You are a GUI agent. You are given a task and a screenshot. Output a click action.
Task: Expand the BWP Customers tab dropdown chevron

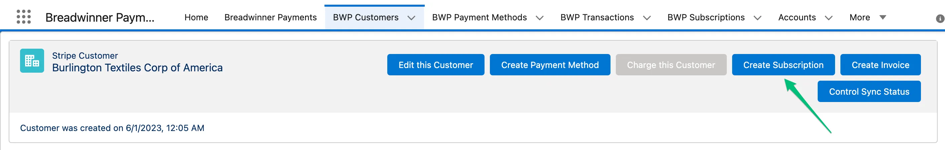411,18
